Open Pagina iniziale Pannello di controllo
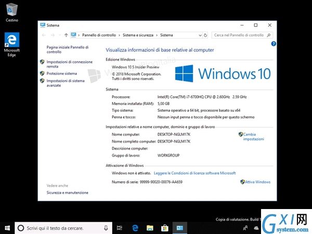 click(x=68, y=49)
